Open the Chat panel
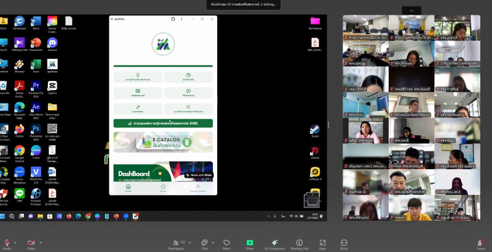The height and width of the screenshot is (252, 492). coord(204,244)
